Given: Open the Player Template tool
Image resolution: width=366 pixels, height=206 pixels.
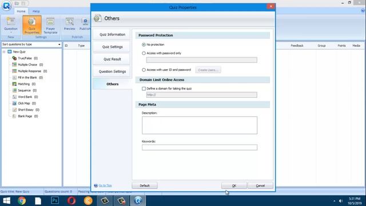Looking at the screenshot, I should tap(50, 25).
